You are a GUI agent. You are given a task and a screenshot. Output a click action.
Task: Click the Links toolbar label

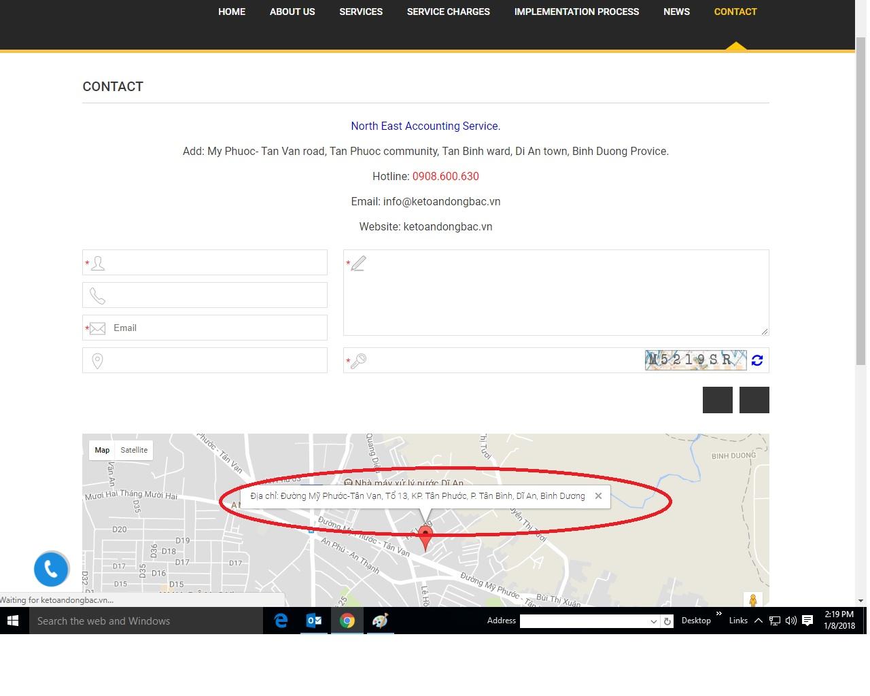point(738,621)
